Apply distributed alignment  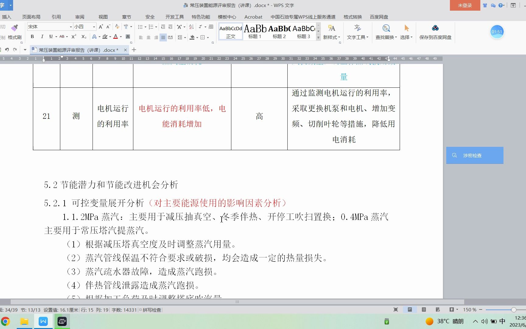[x=170, y=37]
